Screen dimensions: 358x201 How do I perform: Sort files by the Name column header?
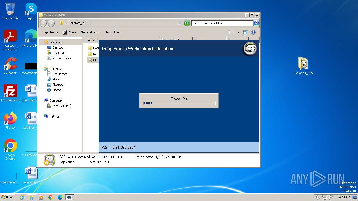coord(92,40)
